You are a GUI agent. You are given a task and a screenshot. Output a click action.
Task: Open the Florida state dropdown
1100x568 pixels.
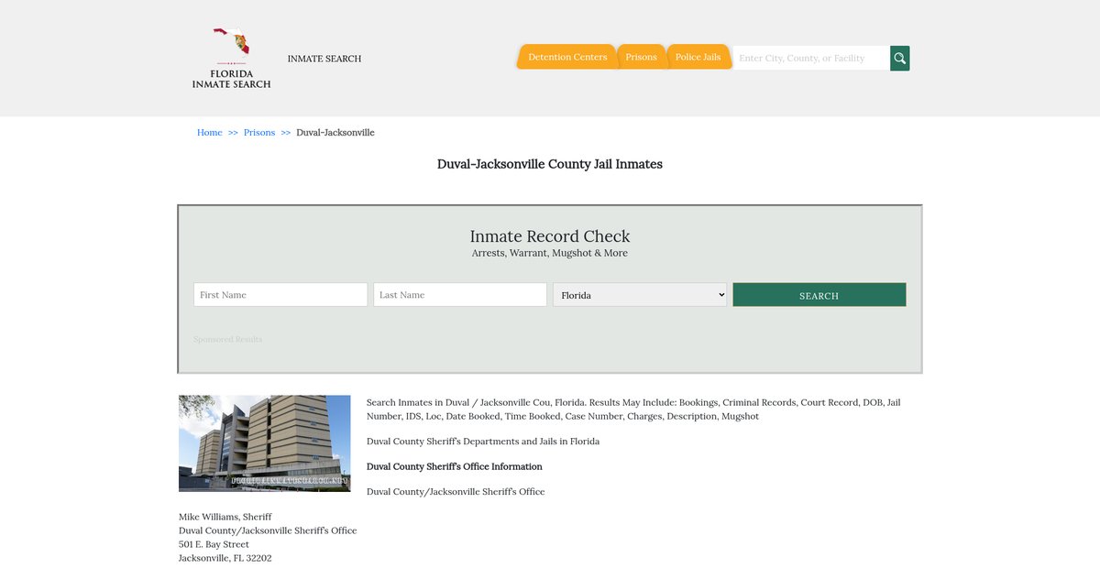(640, 294)
